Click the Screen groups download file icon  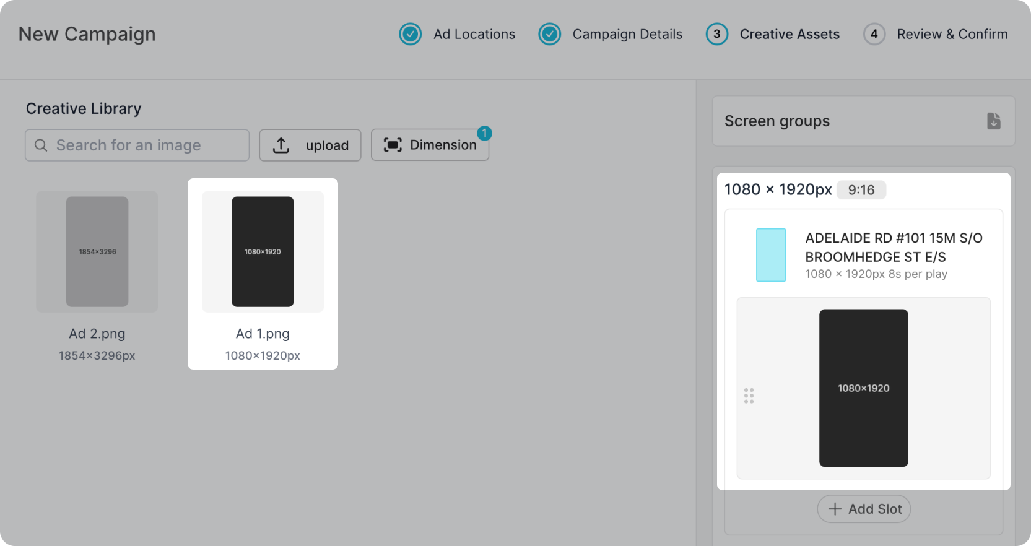993,121
